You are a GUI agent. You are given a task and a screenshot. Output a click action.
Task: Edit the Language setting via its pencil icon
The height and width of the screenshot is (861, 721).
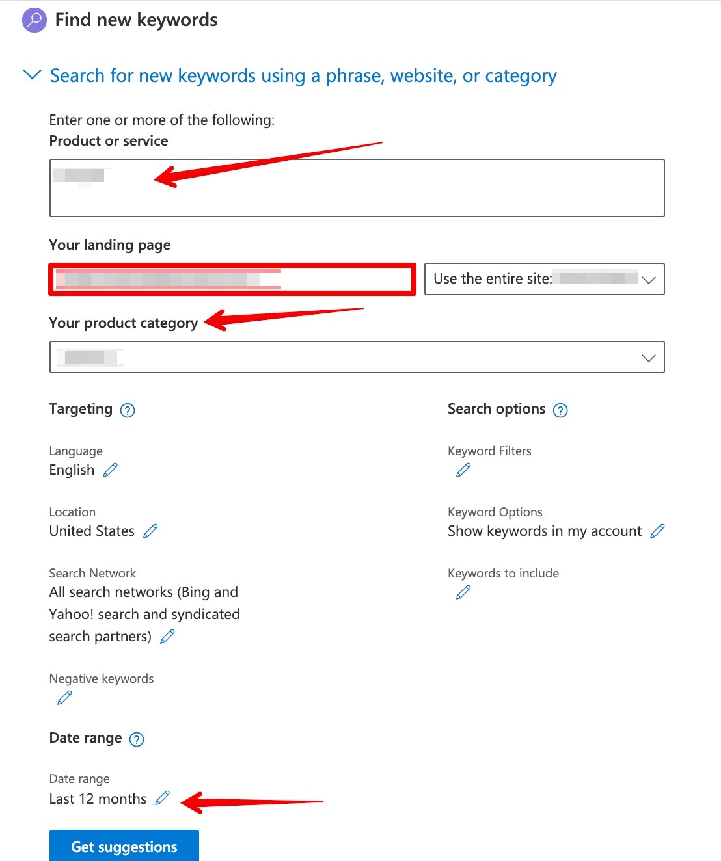[x=111, y=470]
